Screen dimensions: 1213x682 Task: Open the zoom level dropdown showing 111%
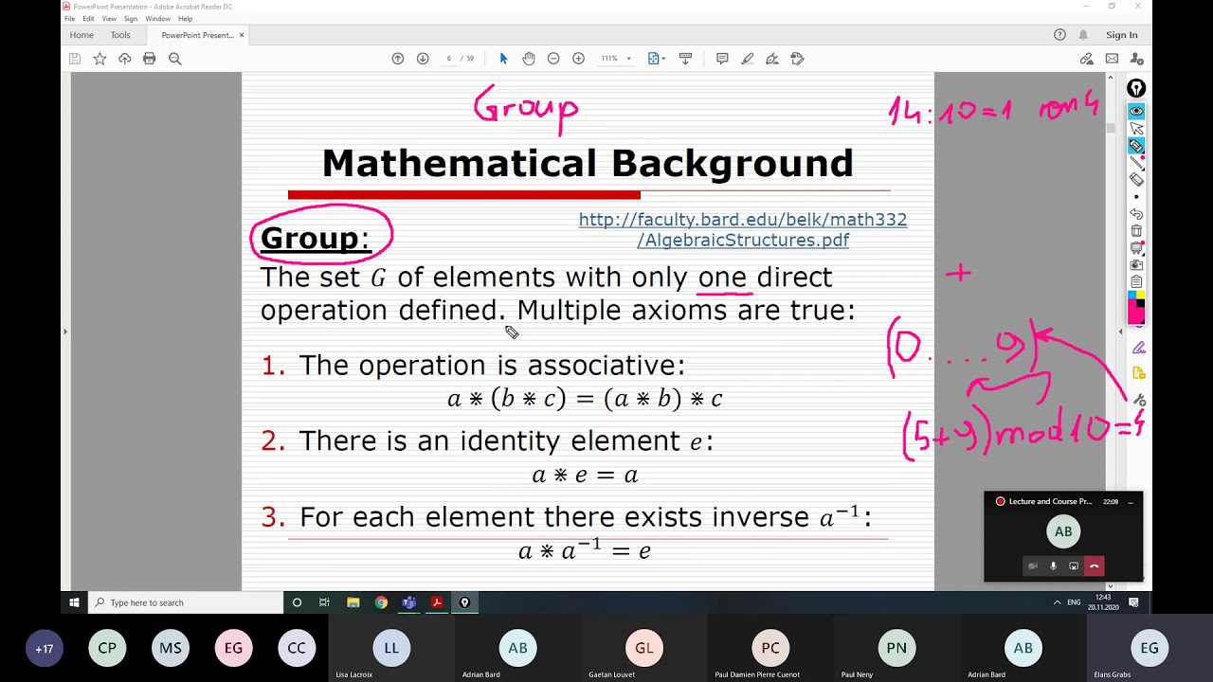(x=616, y=59)
